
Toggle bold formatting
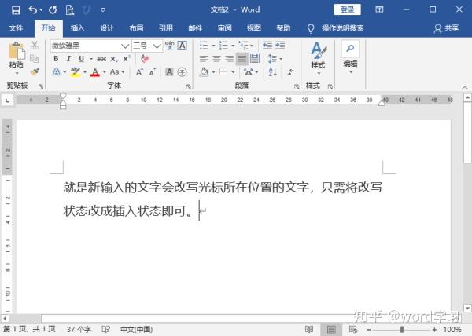pyautogui.click(x=56, y=59)
